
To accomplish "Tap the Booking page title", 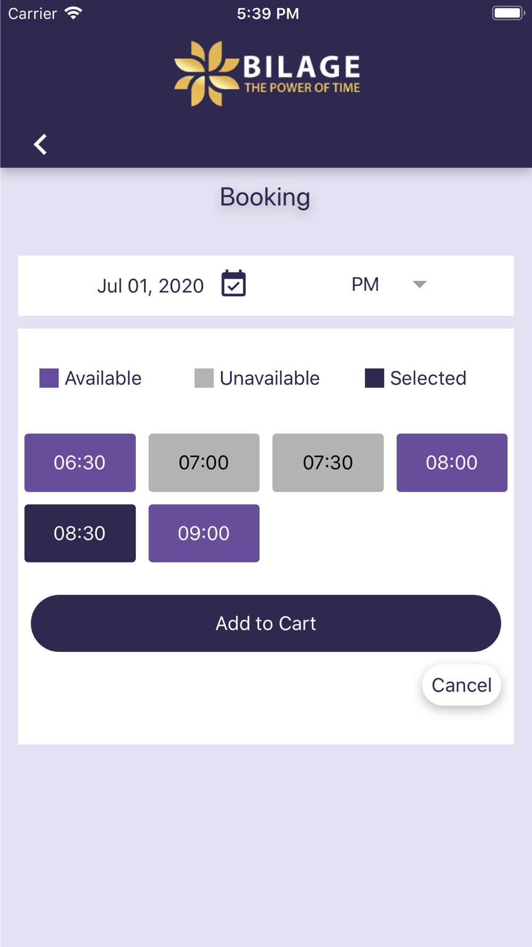I will [265, 197].
